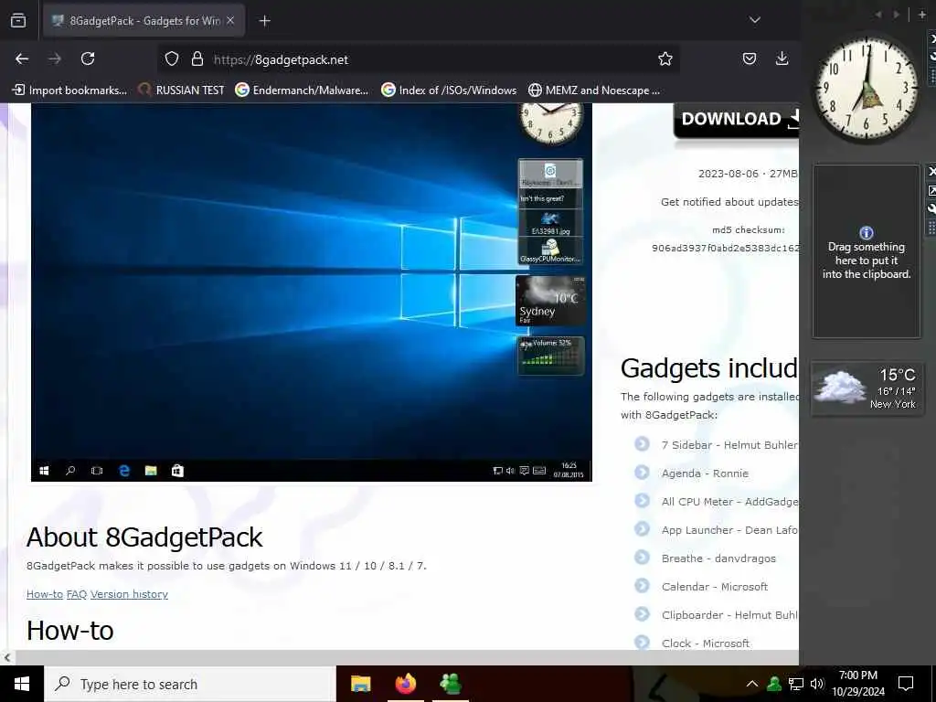
Task: Show hidden system tray icons
Action: [752, 684]
